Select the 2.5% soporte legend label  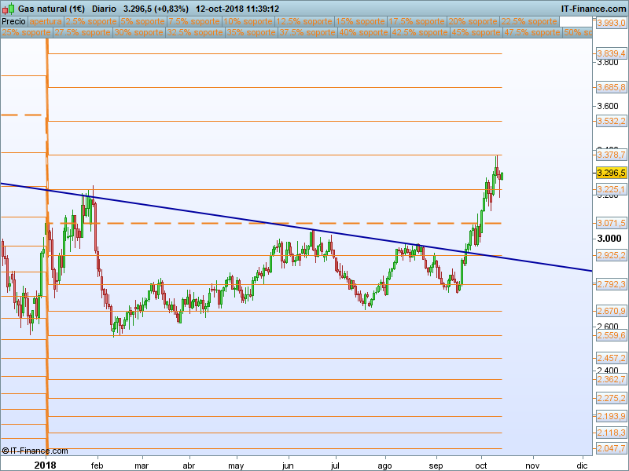pos(90,22)
